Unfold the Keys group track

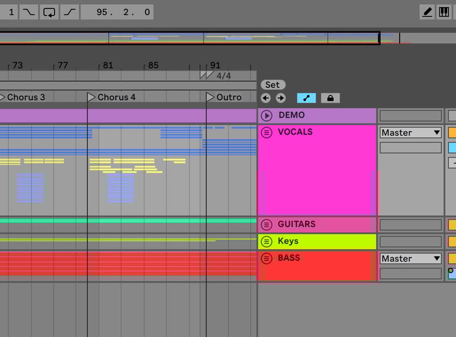point(267,241)
